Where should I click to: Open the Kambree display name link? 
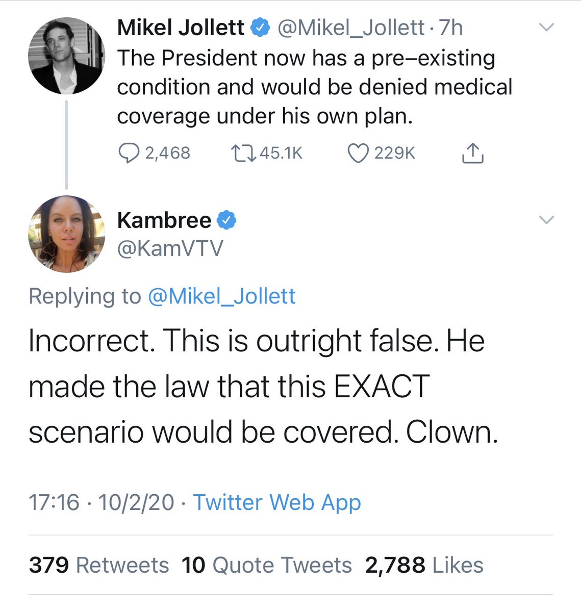164,220
